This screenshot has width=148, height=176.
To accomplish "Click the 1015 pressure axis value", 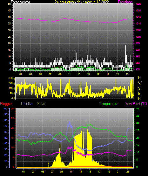I will pos(138,17).
